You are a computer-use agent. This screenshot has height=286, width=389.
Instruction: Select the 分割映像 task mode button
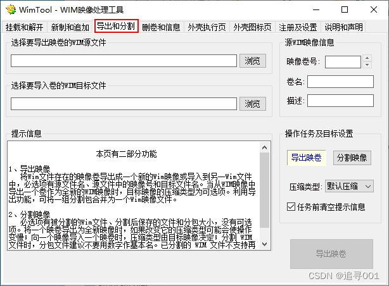[x=352, y=158]
